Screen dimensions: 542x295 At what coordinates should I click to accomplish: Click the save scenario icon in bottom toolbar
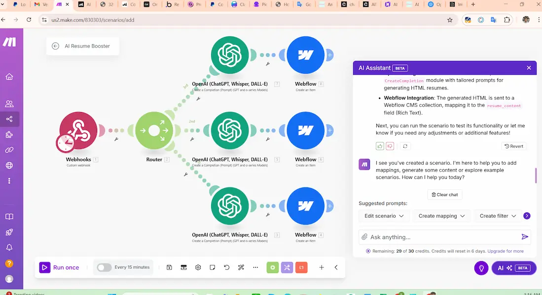tap(169, 267)
